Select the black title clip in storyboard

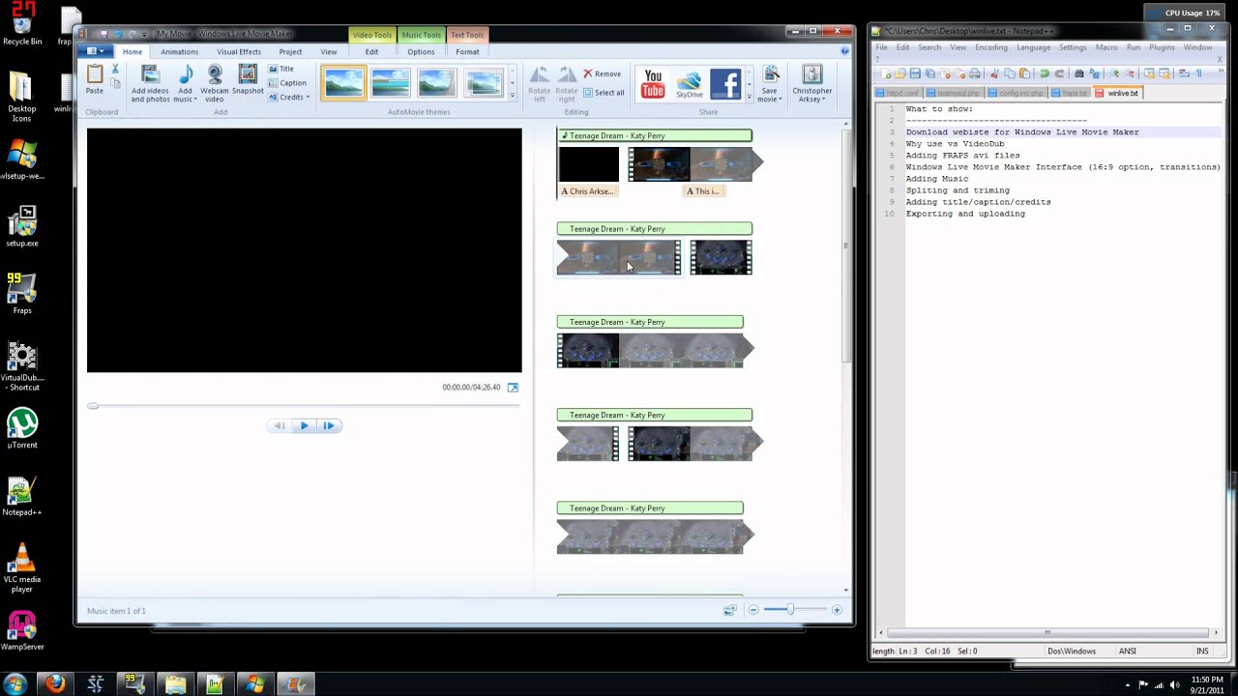(588, 164)
